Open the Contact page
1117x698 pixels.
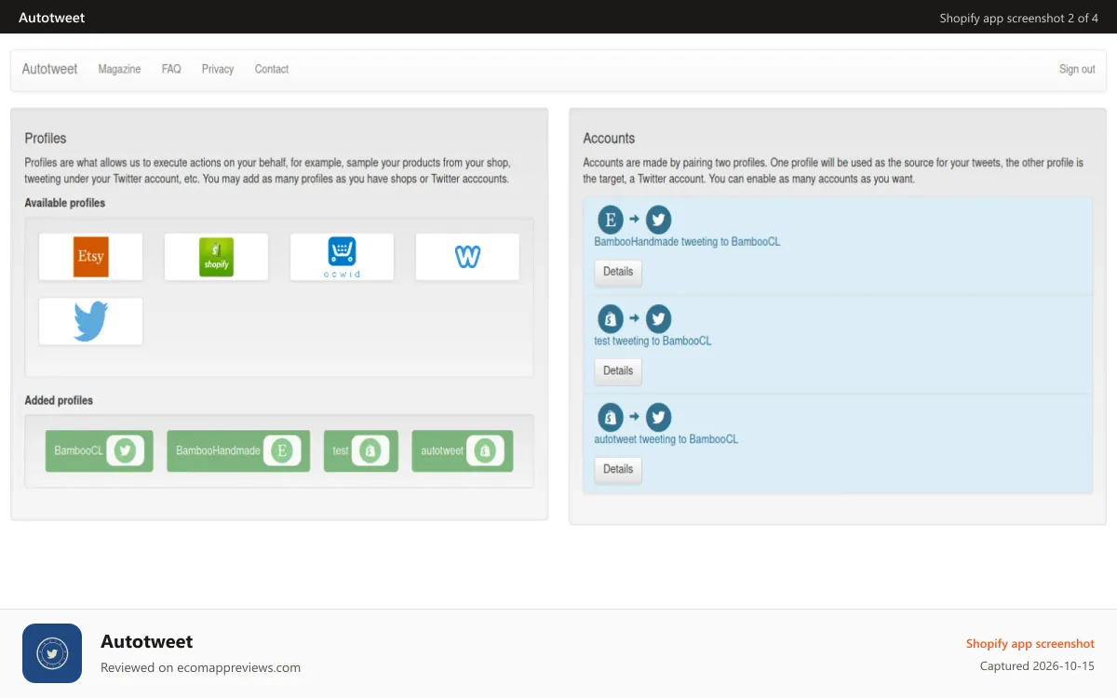click(x=272, y=69)
